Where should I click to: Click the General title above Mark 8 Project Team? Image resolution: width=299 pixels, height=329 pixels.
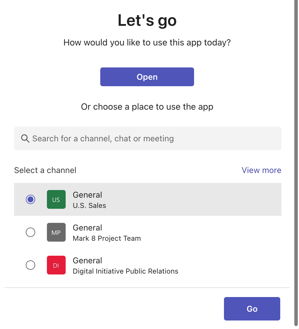pos(87,228)
